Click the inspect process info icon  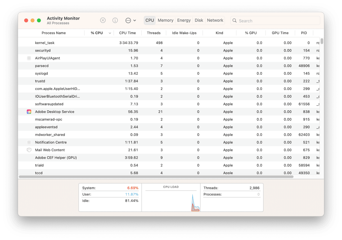115,20
